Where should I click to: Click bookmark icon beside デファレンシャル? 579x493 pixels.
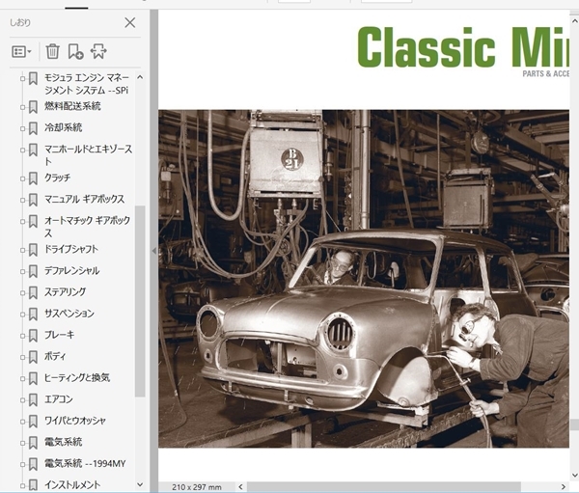[x=33, y=271]
